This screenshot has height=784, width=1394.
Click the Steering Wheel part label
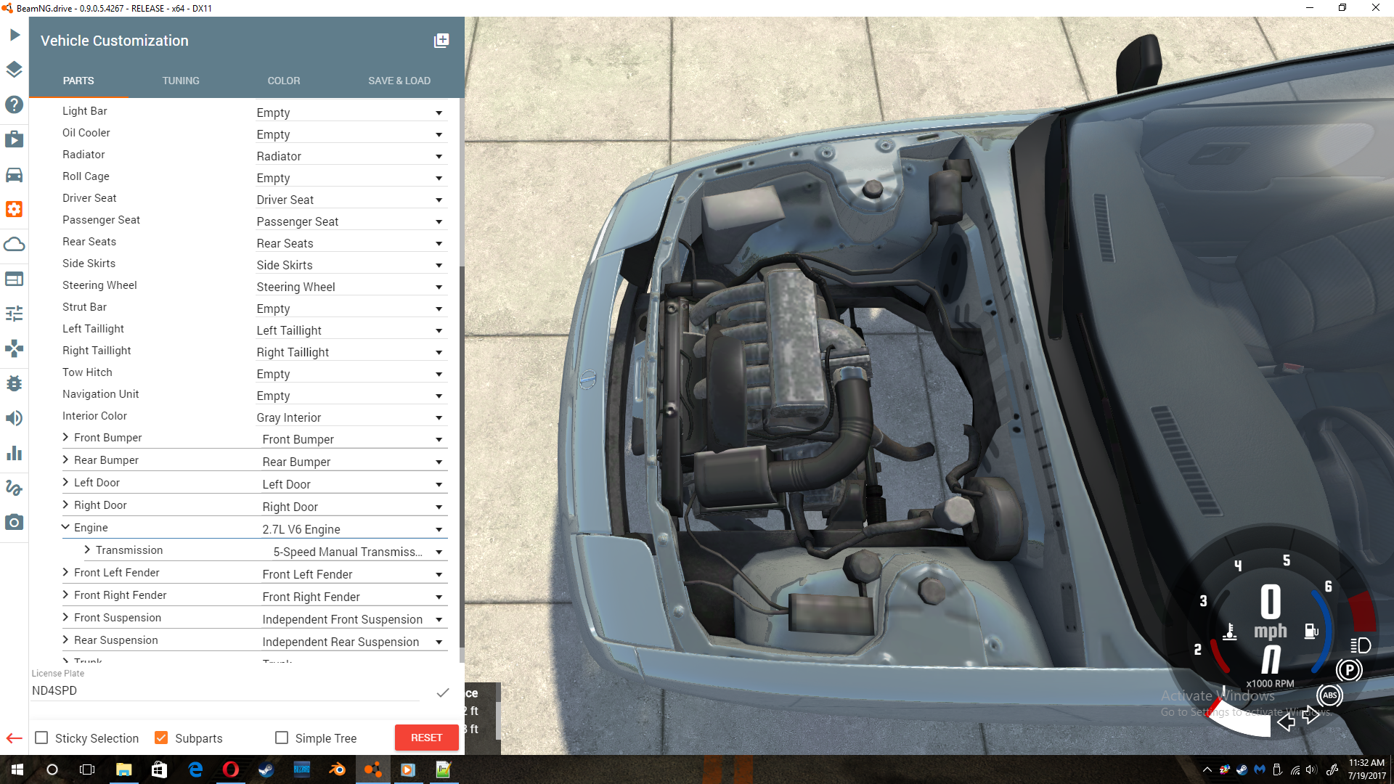tap(99, 285)
